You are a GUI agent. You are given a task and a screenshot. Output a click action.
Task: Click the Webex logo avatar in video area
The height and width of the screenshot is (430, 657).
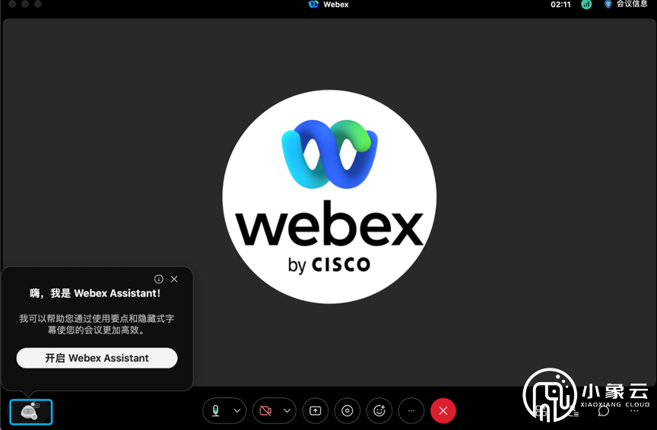329,197
